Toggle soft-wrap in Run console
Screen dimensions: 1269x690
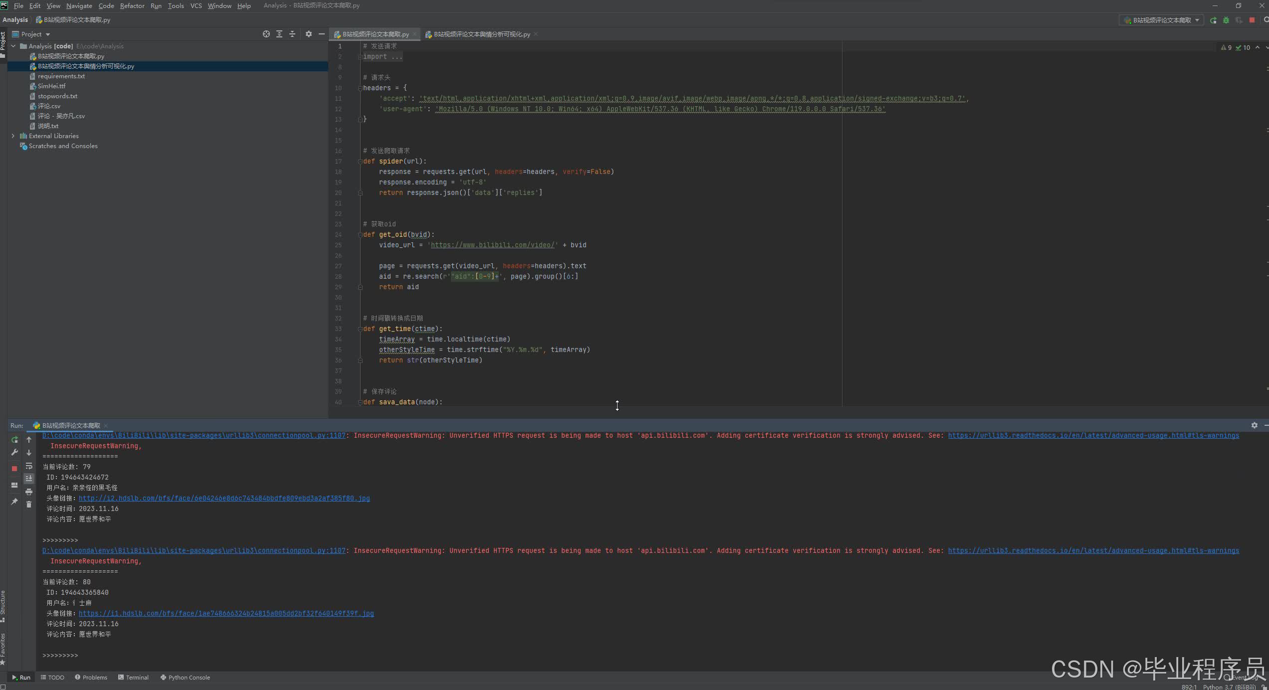click(29, 466)
